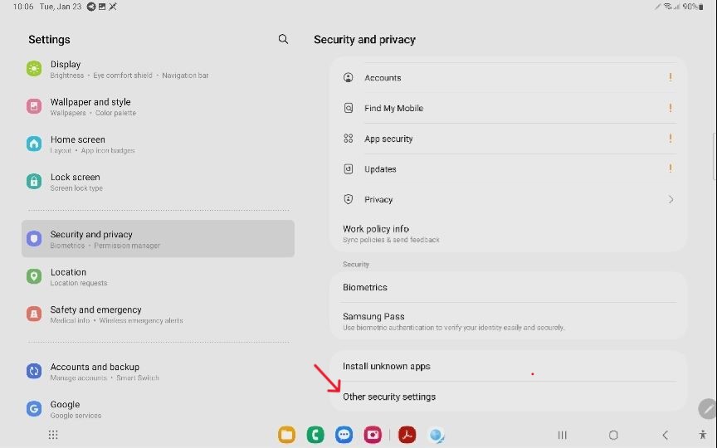Select Security and privacy category
717x448 pixels.
coord(158,239)
